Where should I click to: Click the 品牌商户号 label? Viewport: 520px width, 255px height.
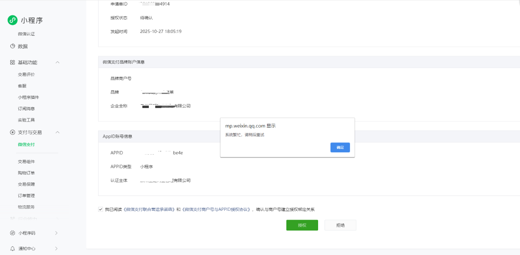[x=121, y=78]
